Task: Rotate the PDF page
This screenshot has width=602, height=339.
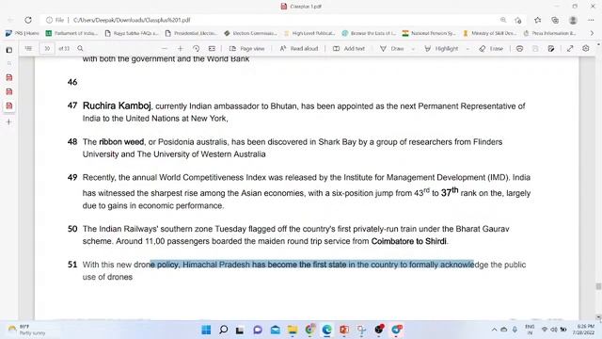Action: click(197, 48)
